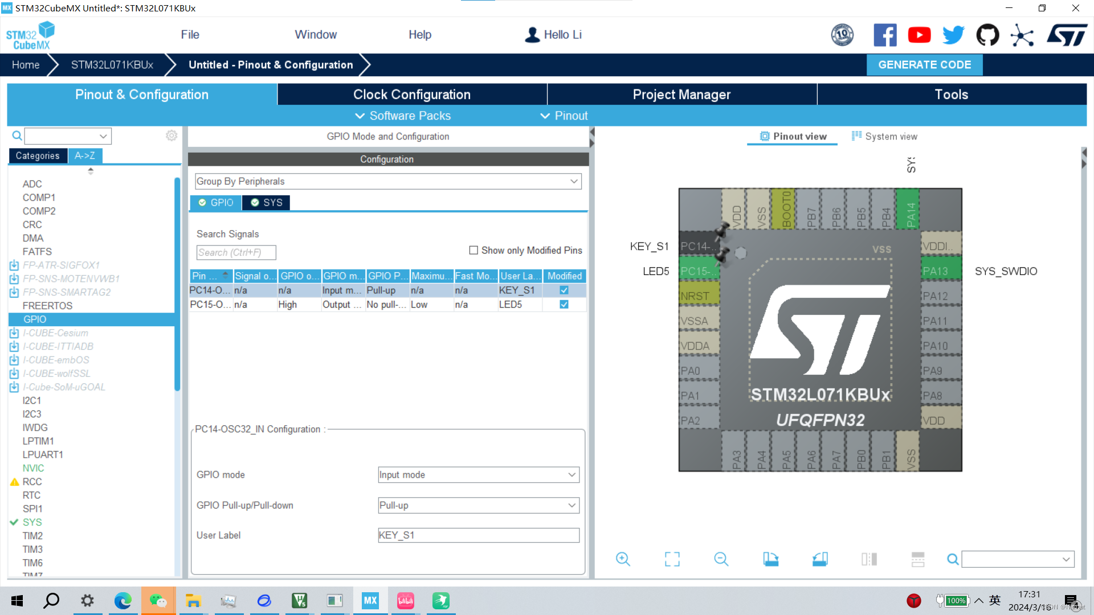The image size is (1094, 615).
Task: Open Microsoft Edge from taskbar
Action: click(x=123, y=601)
